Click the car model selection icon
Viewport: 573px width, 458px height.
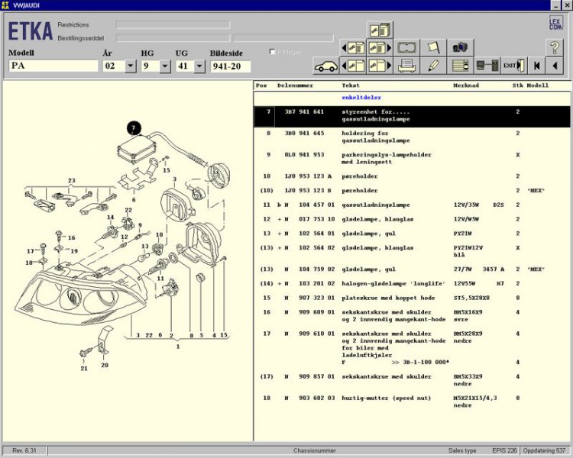[325, 66]
